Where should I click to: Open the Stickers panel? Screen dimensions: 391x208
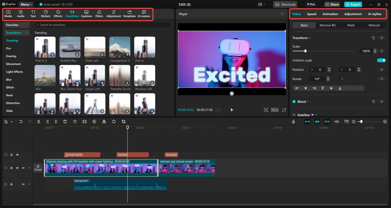(46, 14)
